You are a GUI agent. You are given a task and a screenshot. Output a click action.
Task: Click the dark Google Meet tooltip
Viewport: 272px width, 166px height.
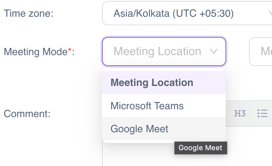[201, 148]
